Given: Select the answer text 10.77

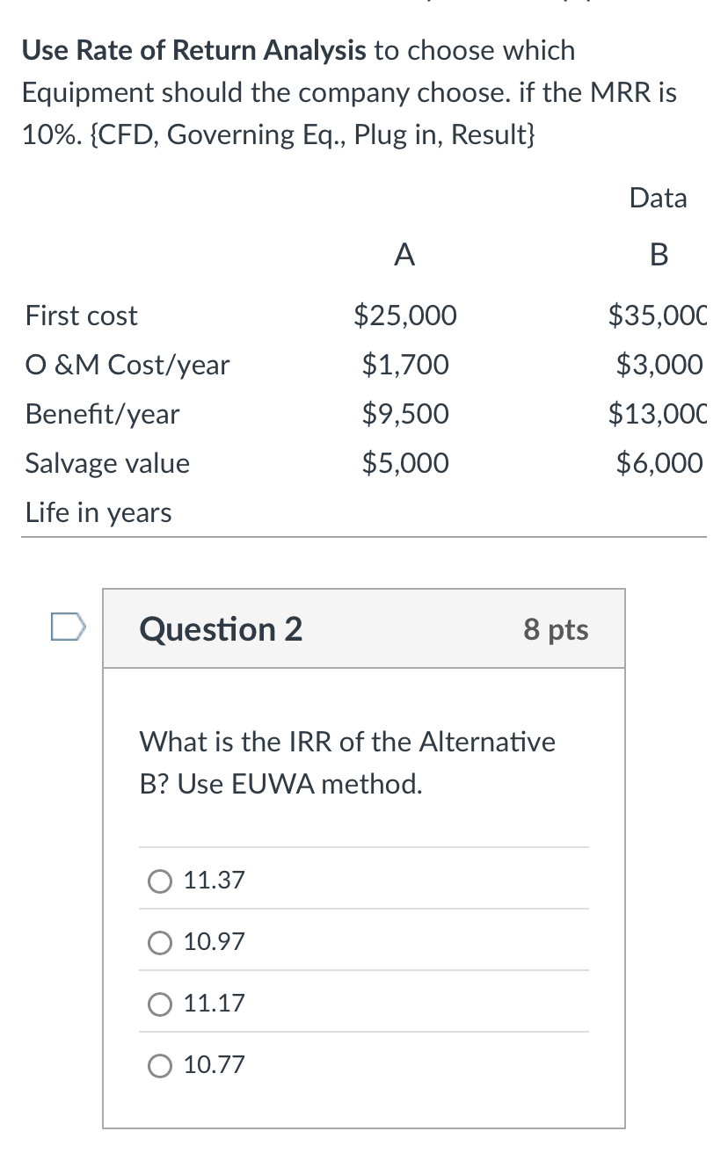Looking at the screenshot, I should pos(214,1065).
